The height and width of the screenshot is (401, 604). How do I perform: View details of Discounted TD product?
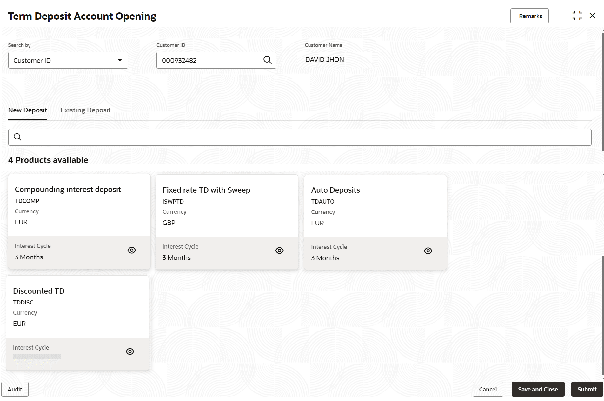(x=130, y=351)
